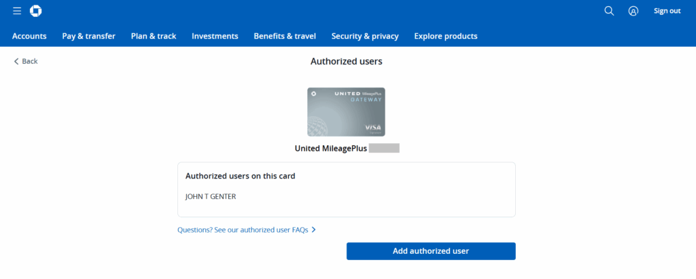The width and height of the screenshot is (696, 279).
Task: Click 'Authorized users on this card' heading
Action: 240,176
